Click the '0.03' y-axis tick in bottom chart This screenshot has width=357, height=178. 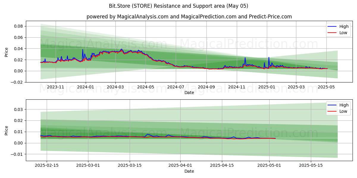pyautogui.click(x=19, y=109)
